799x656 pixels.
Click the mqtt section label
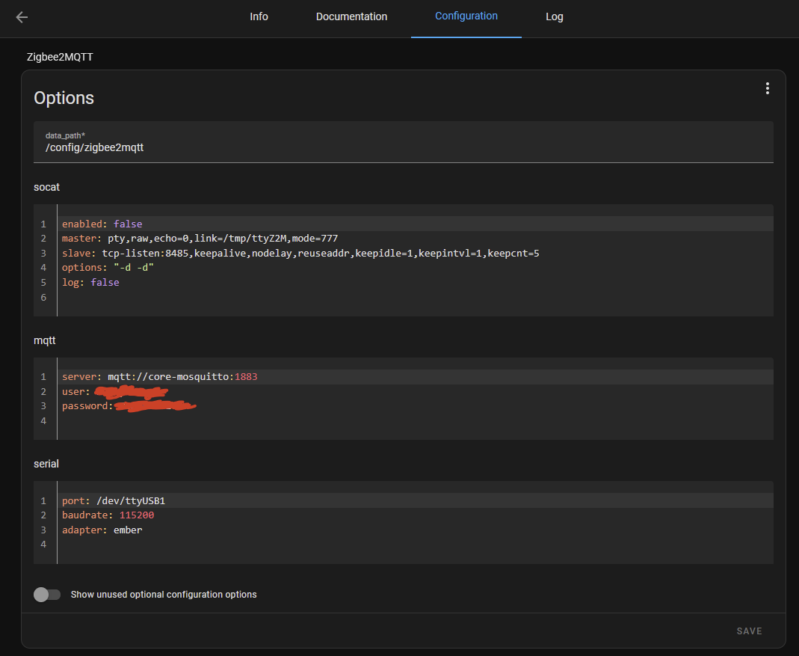coord(44,341)
